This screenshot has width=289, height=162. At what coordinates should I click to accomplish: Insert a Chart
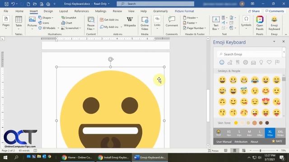66,23
